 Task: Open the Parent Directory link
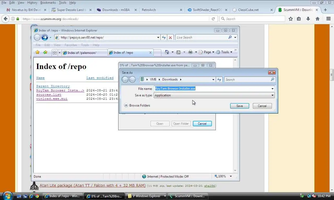tap(53, 86)
